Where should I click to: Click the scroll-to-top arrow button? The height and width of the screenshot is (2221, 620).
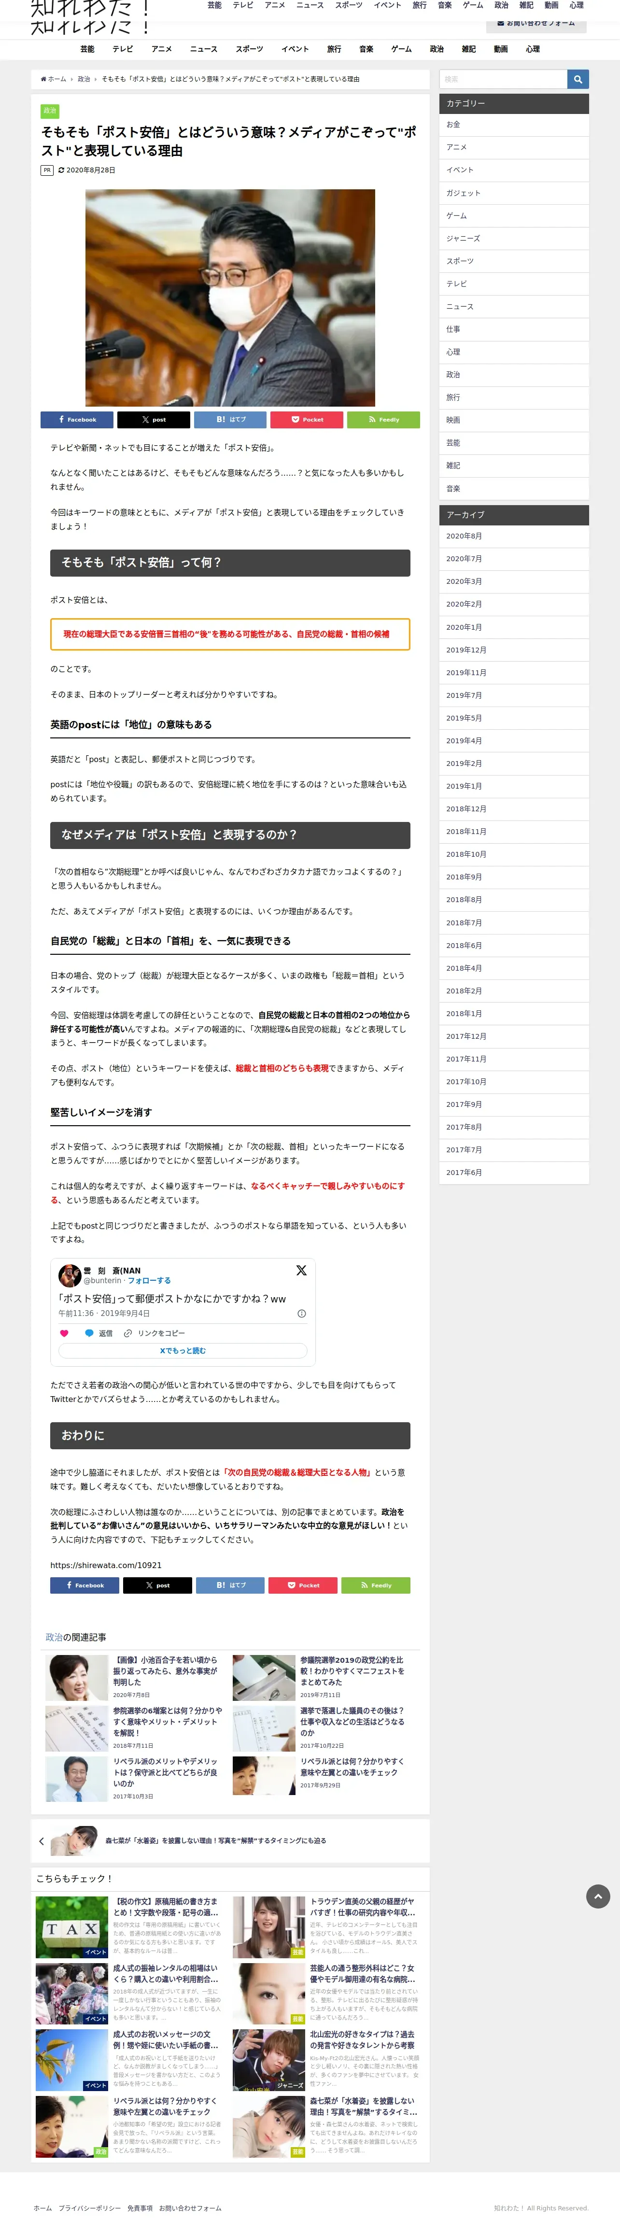598,1896
